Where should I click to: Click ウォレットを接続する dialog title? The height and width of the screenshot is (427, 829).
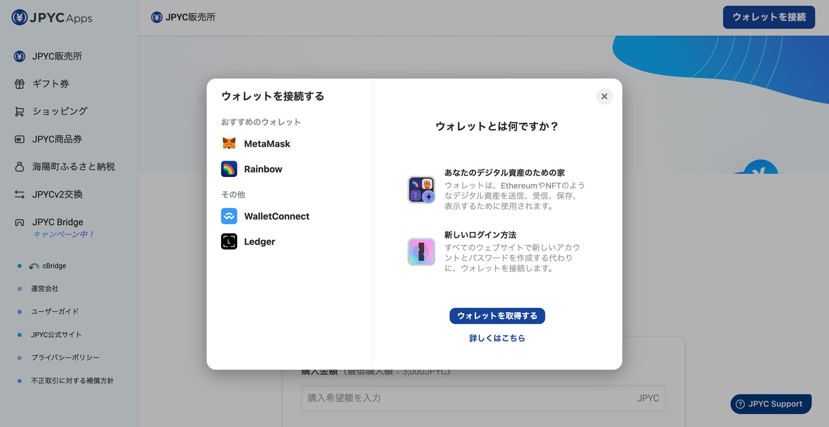(x=273, y=96)
